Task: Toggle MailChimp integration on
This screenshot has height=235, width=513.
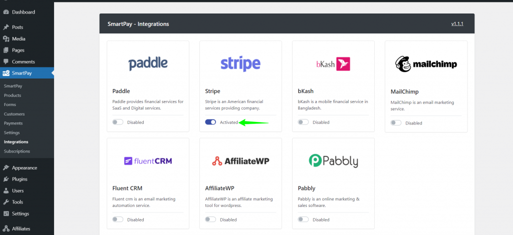Action: (396, 123)
